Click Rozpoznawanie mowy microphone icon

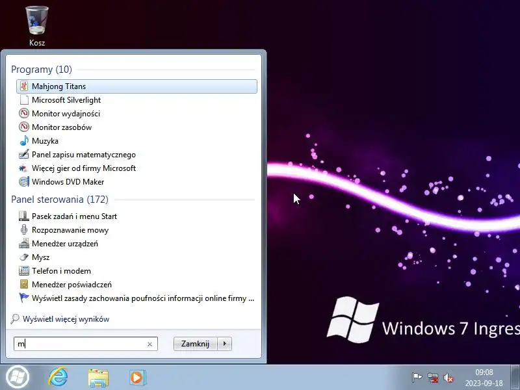tap(24, 230)
